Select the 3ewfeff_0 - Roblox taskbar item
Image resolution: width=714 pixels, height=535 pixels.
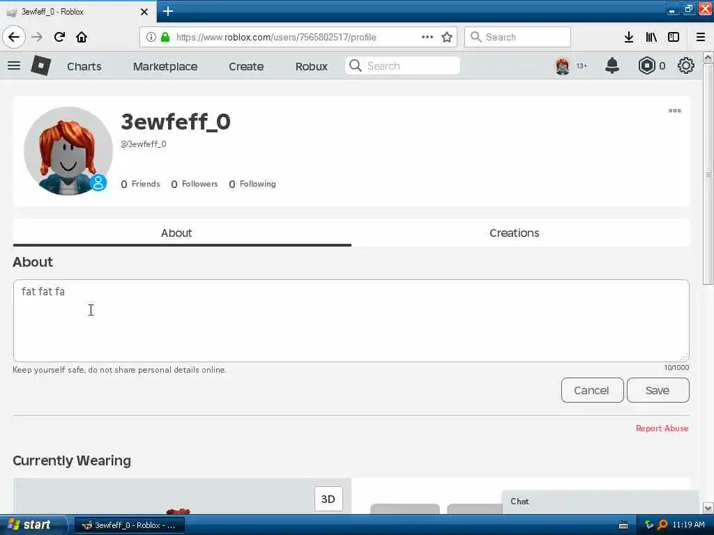point(130,525)
